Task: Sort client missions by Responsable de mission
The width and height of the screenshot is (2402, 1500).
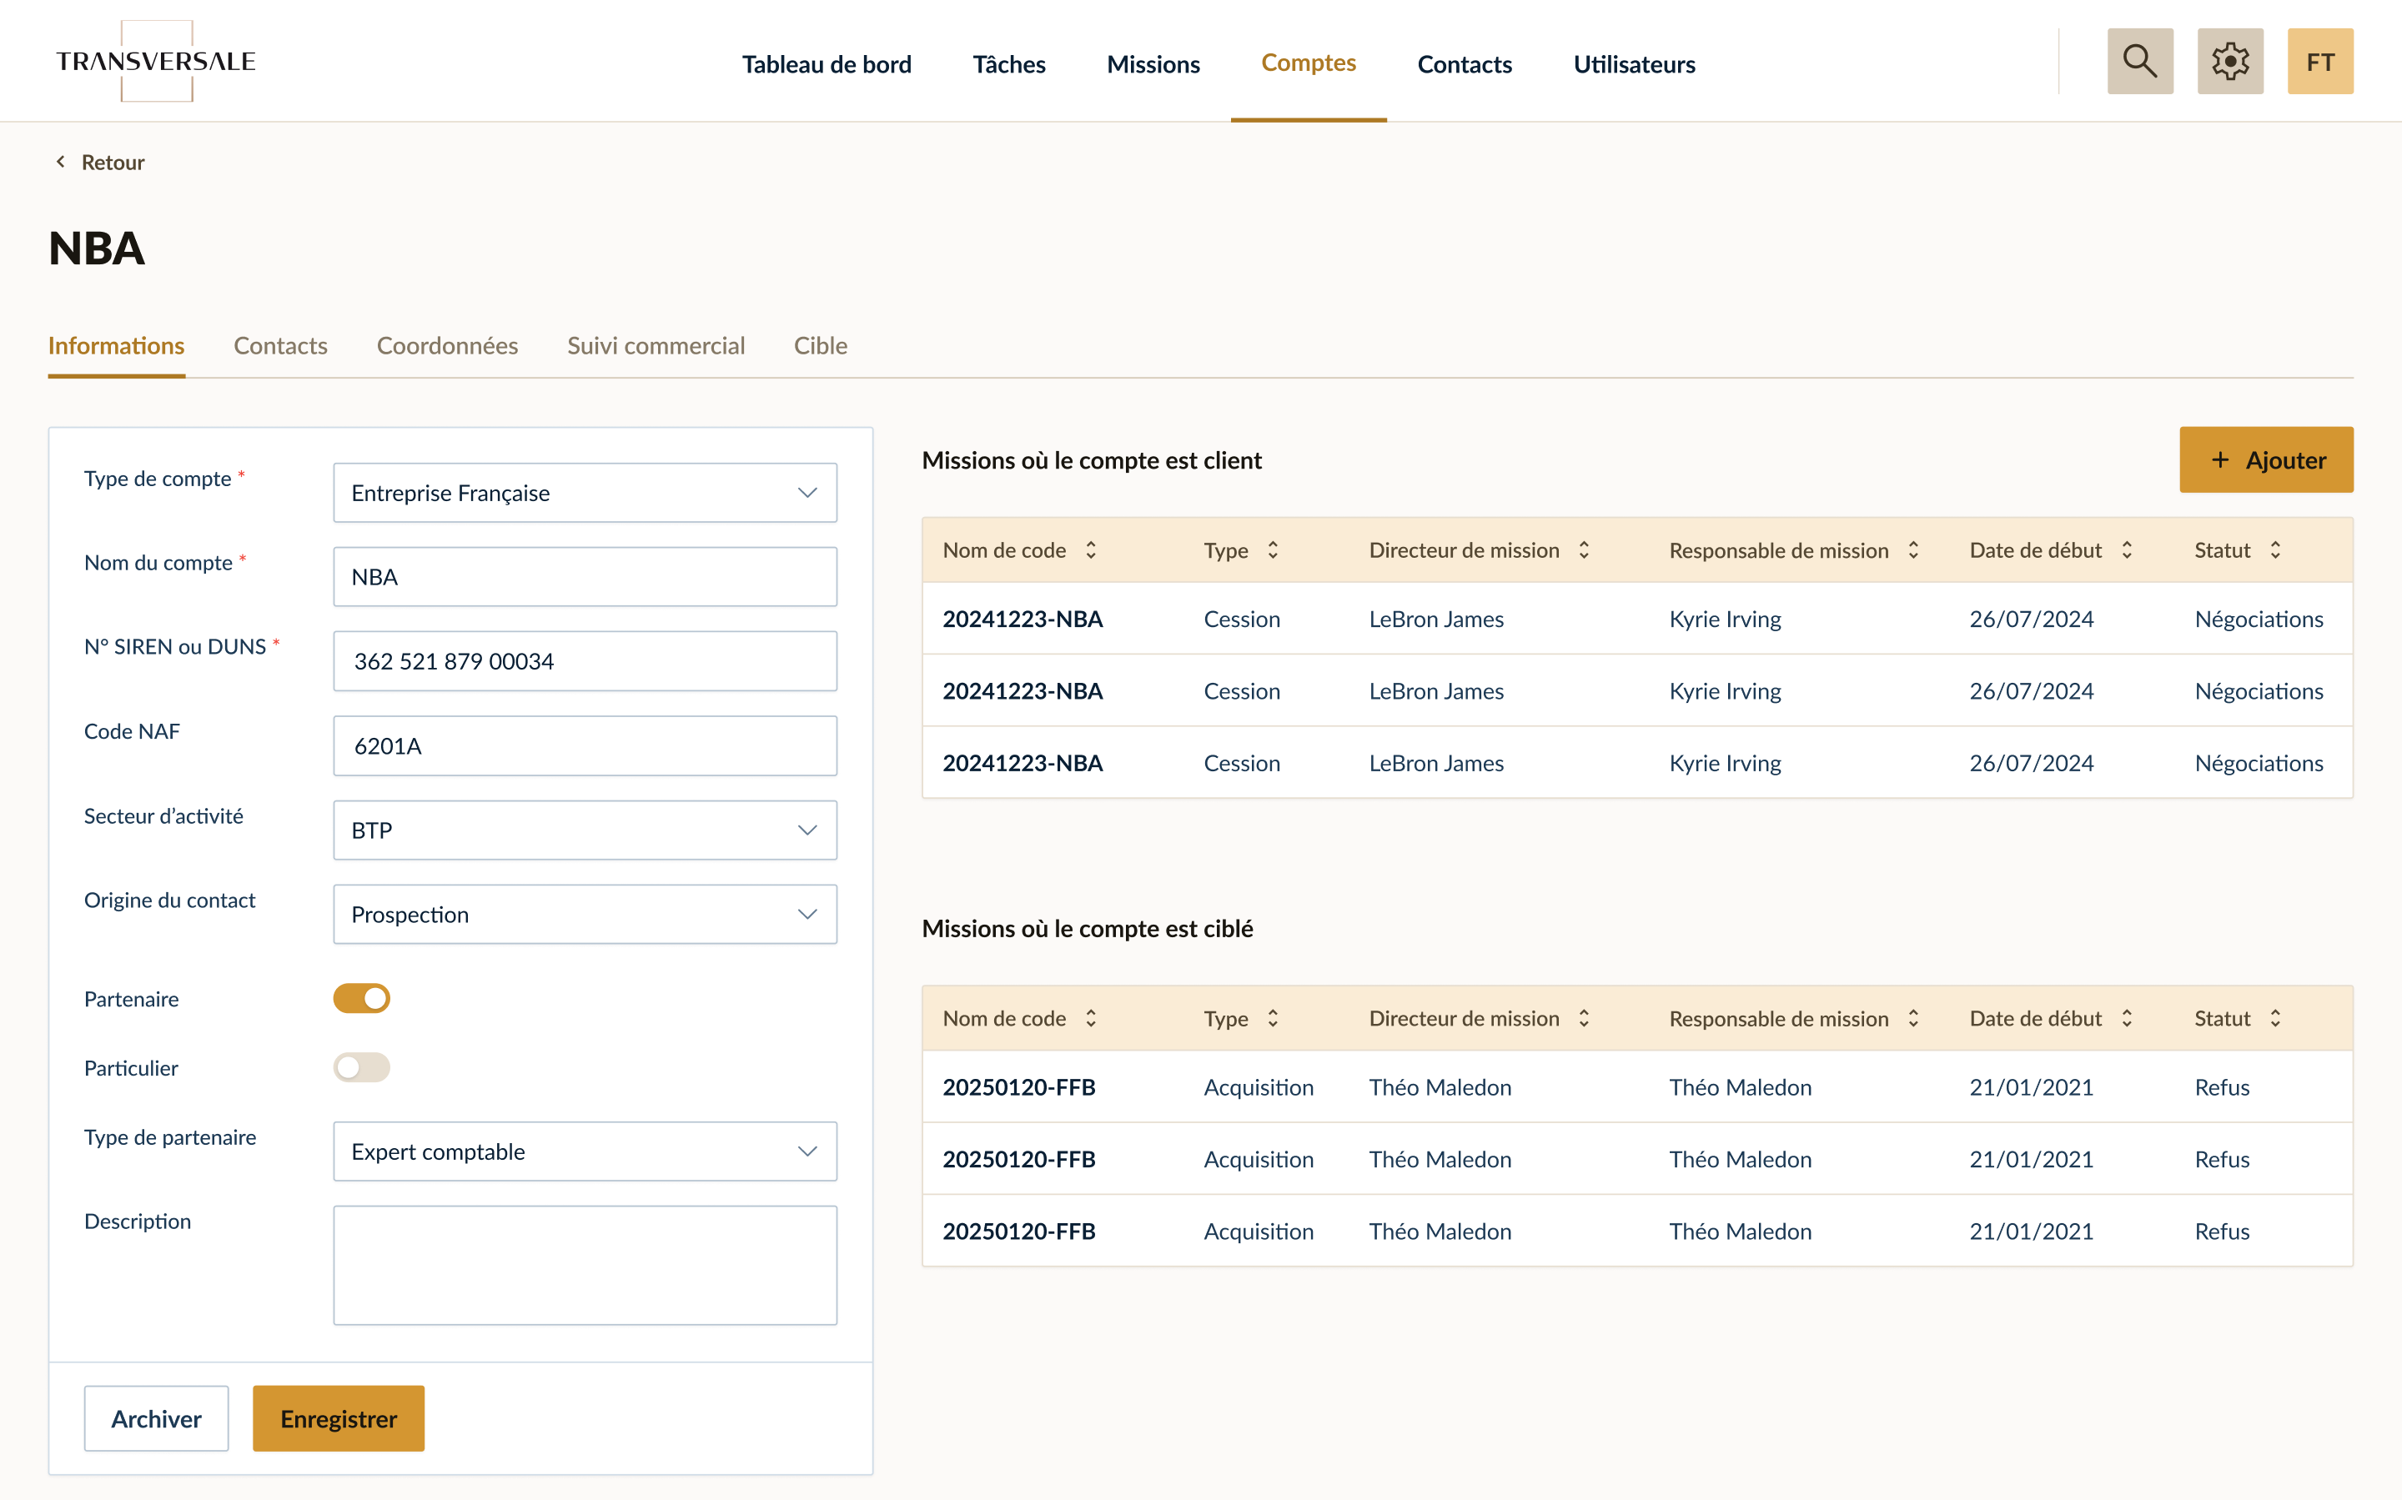Action: (1913, 550)
